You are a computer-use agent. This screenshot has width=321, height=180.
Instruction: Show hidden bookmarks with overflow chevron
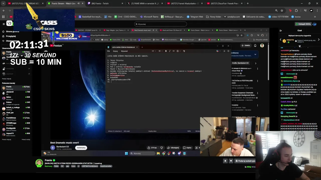pyautogui.click(x=315, y=17)
